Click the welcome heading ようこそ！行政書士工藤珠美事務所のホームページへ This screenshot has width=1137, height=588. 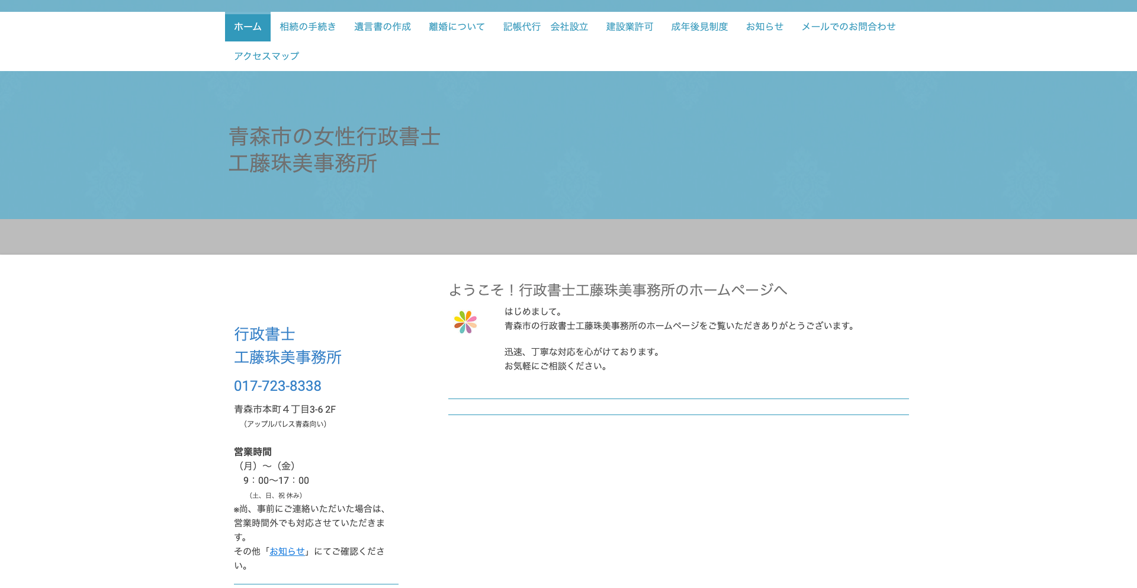pos(618,290)
